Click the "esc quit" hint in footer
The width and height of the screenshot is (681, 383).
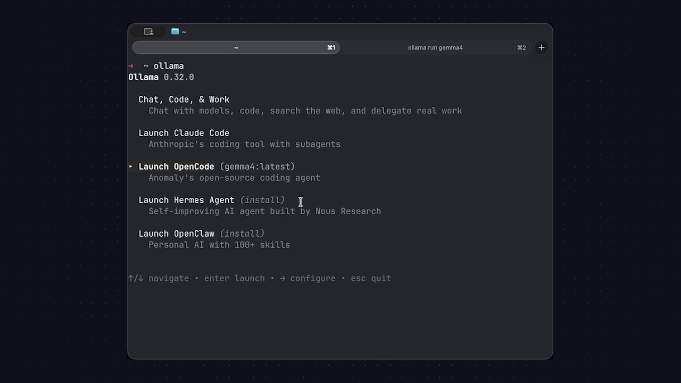[371, 278]
